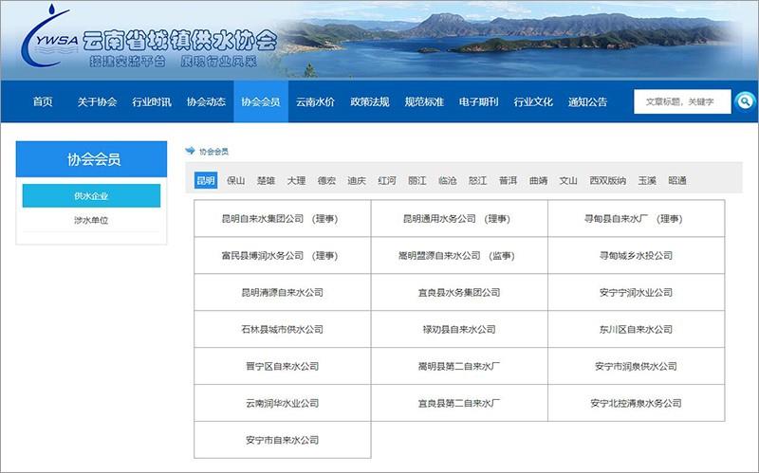Image resolution: width=759 pixels, height=473 pixels.
Task: Open the 云南水价 menu item
Action: point(315,102)
